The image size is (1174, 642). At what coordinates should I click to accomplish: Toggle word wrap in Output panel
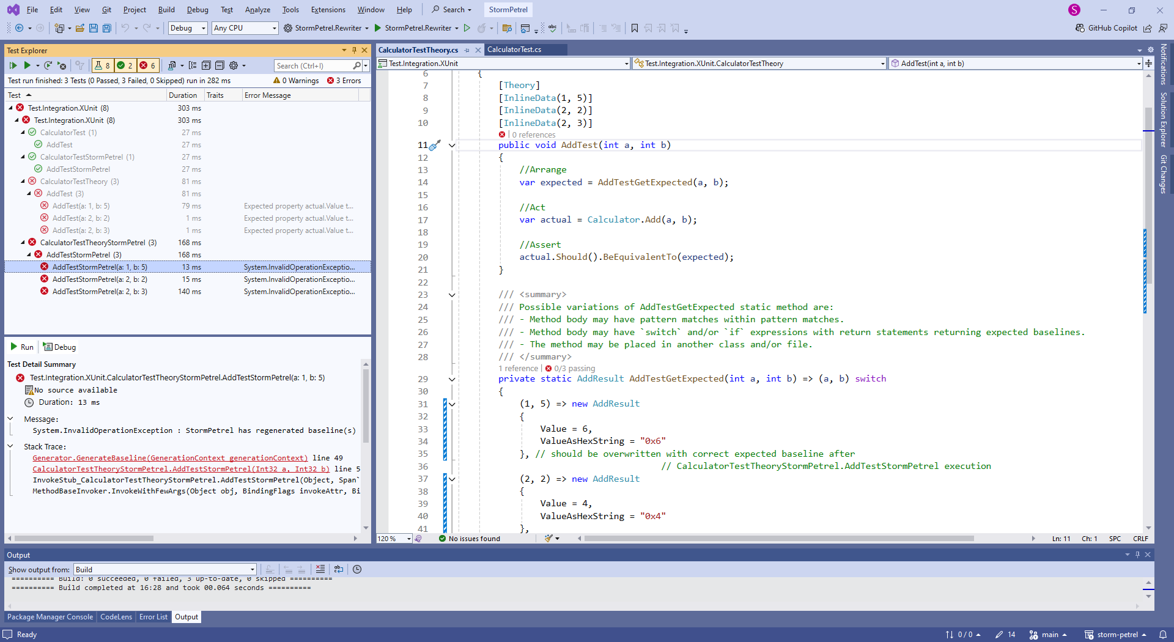[x=339, y=569]
